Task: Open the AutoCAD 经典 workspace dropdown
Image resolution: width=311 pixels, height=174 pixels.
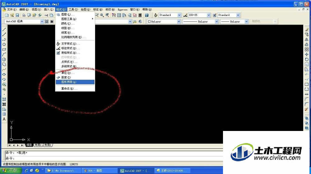Action: [42, 21]
